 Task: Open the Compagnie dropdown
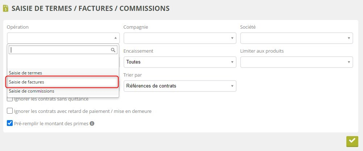pyautogui.click(x=180, y=38)
